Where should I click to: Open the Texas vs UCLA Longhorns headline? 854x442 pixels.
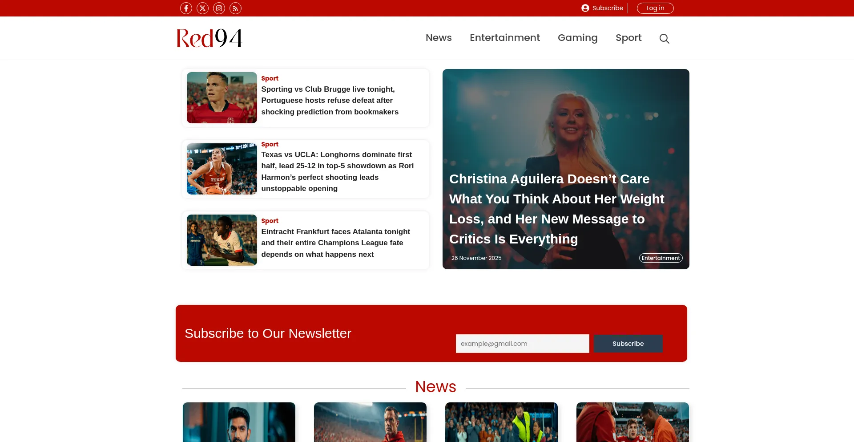(x=338, y=171)
